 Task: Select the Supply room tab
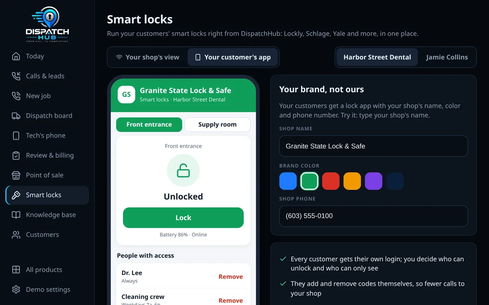[217, 124]
